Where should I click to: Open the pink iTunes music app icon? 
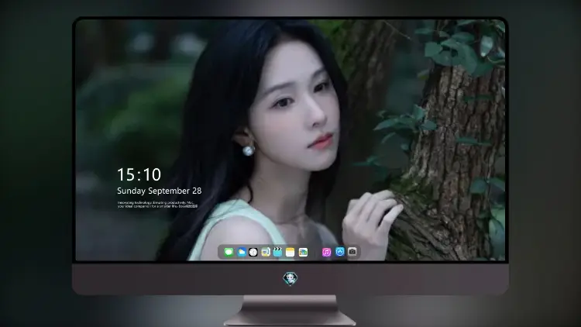point(326,252)
